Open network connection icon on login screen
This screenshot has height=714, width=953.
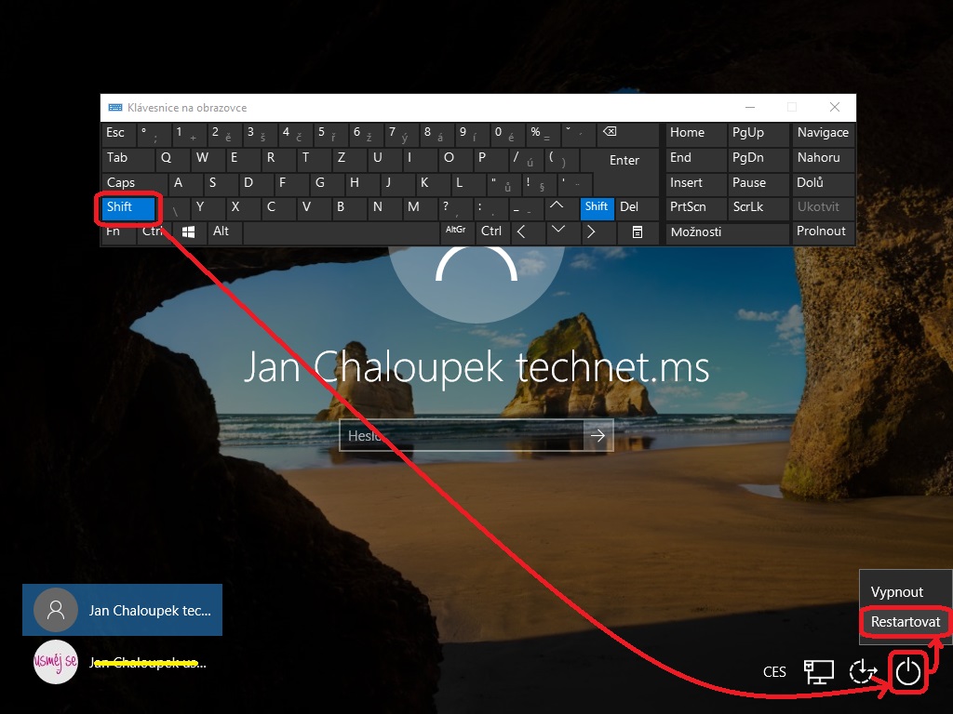click(x=819, y=671)
